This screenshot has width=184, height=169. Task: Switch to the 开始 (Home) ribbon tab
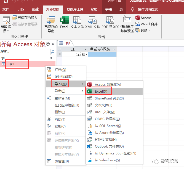pos(21,9)
